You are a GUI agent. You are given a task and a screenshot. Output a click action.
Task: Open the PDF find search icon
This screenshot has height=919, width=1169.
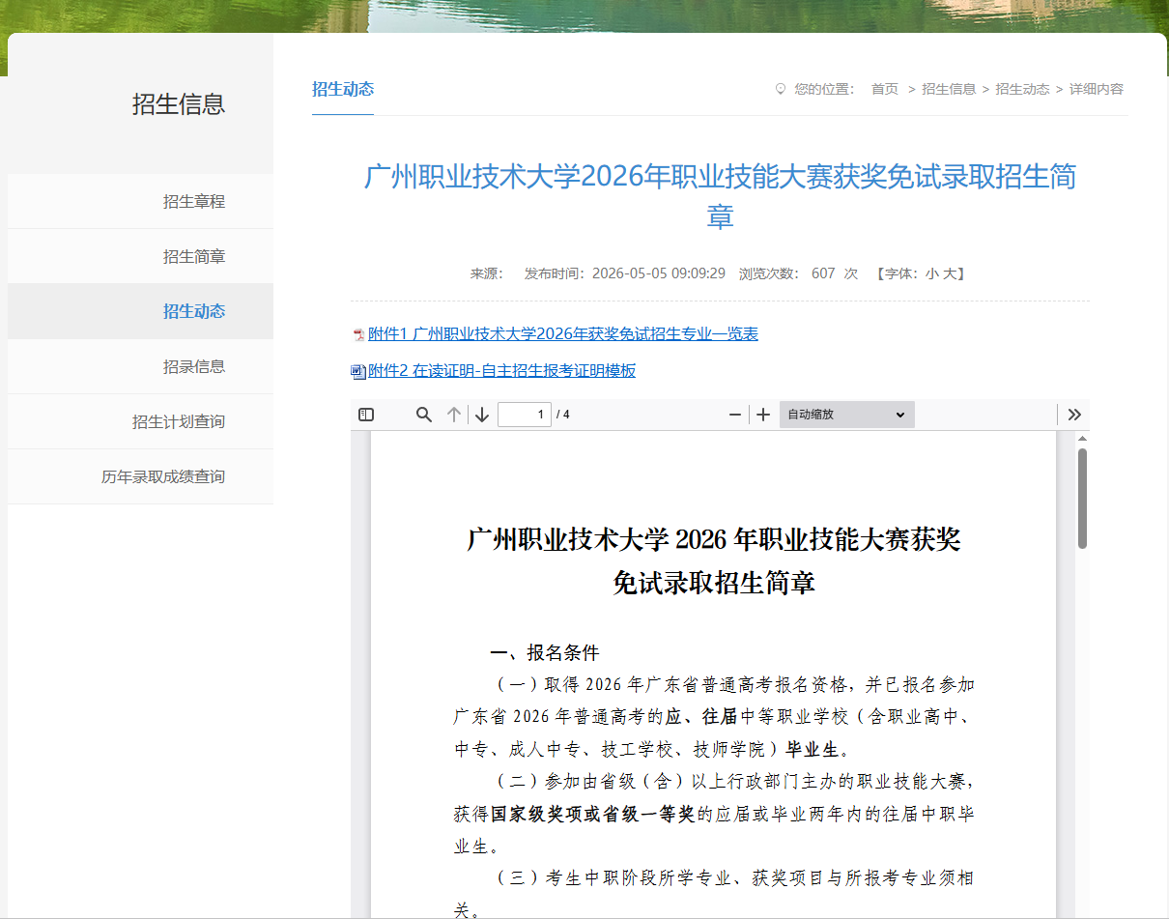pos(424,415)
